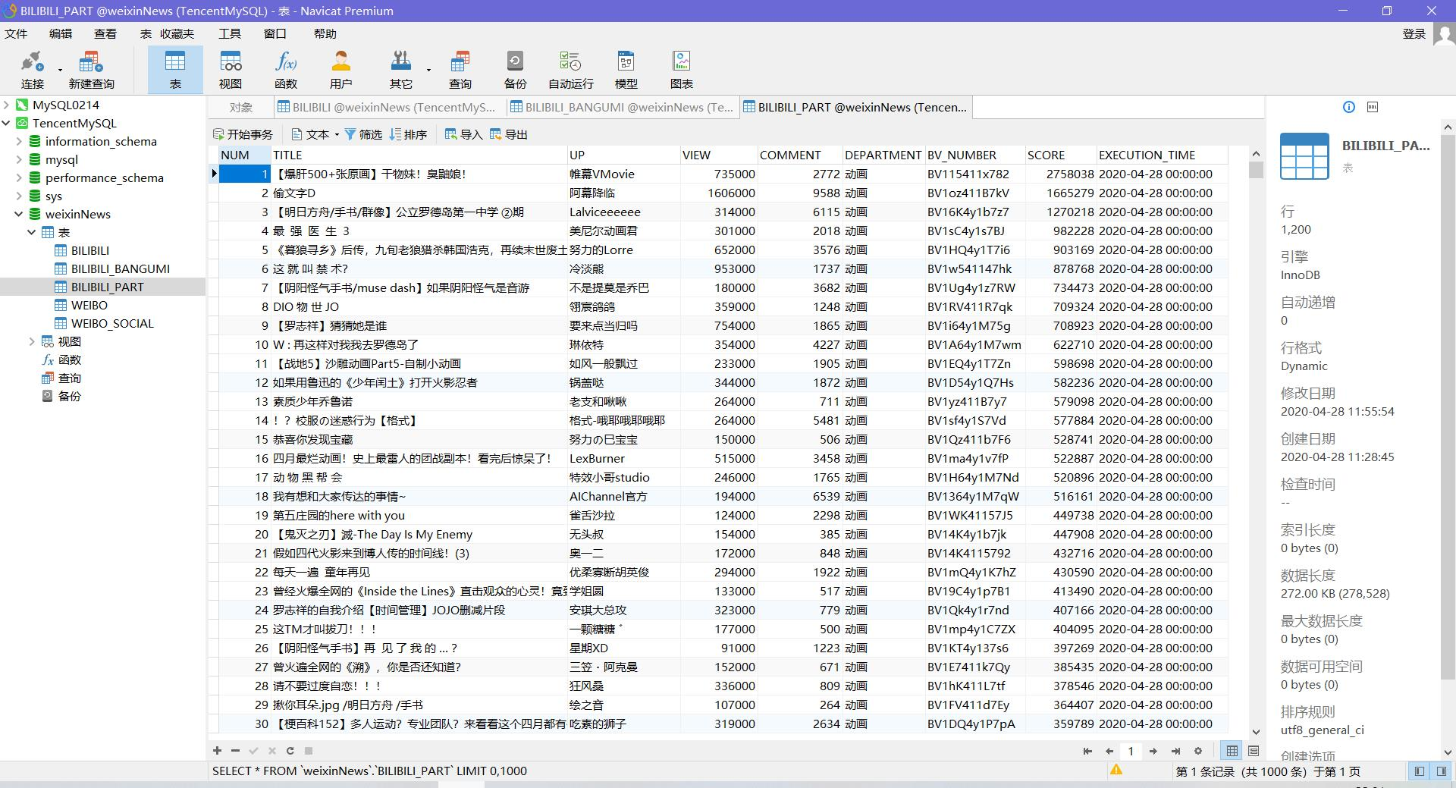Screen dimensions: 1456x788
Task: Select the BILIBILI table in tree
Action: pyautogui.click(x=90, y=250)
